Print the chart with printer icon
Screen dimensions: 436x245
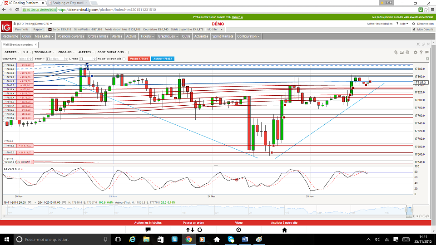point(407,52)
